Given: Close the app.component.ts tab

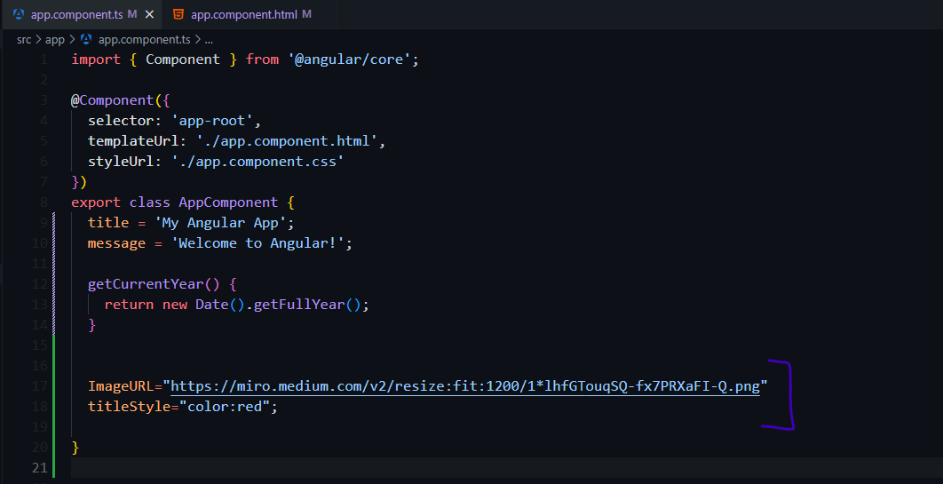Looking at the screenshot, I should click(150, 14).
